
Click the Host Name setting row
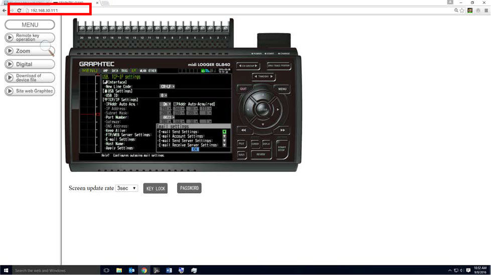115,144
